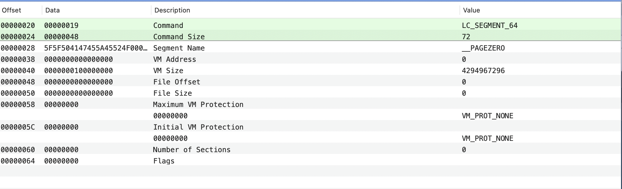Select the Number of Sections row
The image size is (622, 189).
(311, 150)
